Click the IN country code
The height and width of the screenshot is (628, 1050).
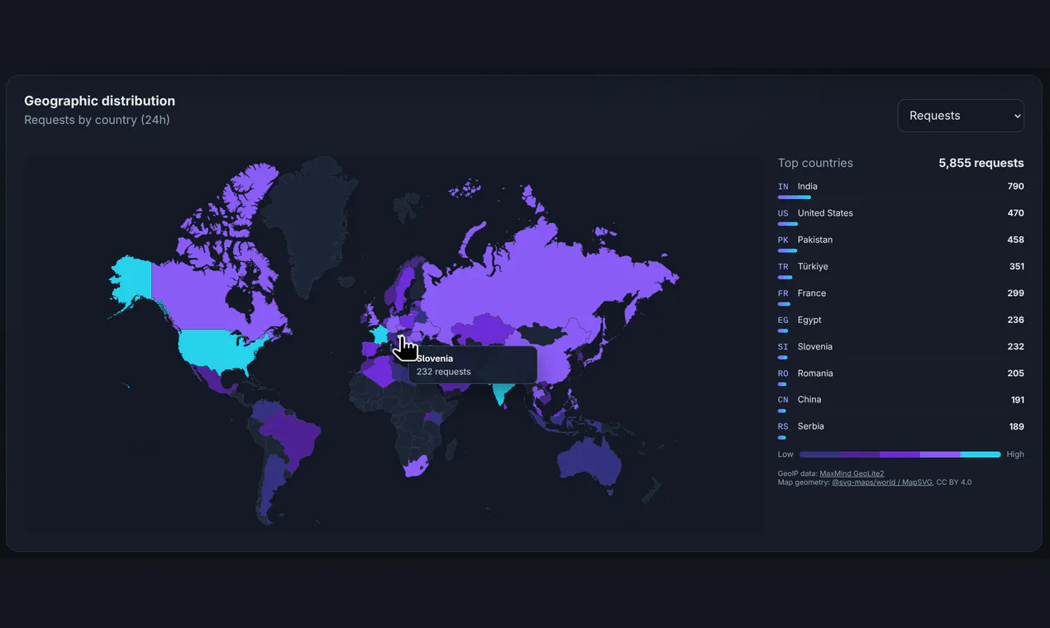783,187
